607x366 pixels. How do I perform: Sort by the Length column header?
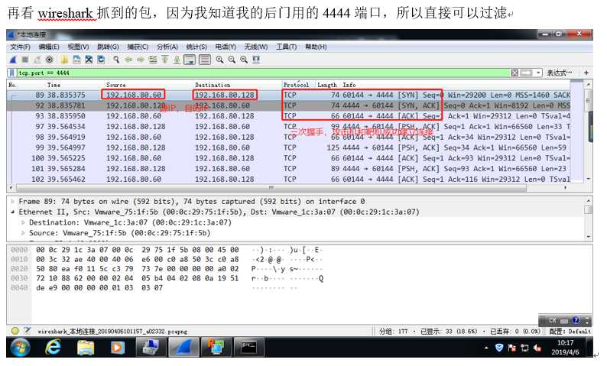[327, 85]
